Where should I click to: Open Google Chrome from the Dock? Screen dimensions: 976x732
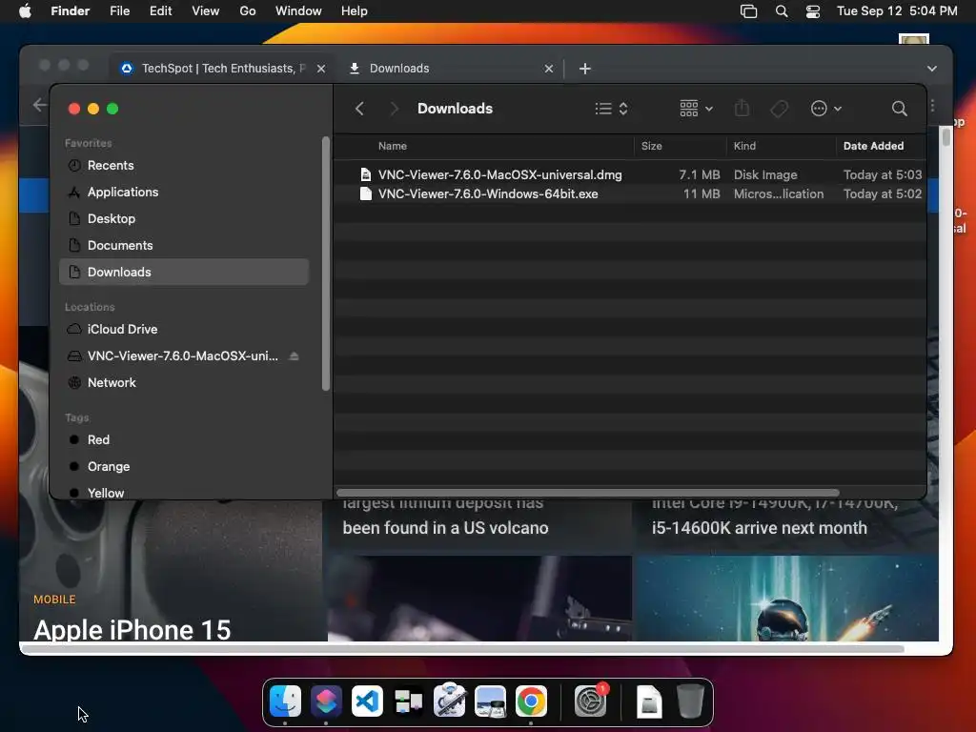click(x=531, y=701)
